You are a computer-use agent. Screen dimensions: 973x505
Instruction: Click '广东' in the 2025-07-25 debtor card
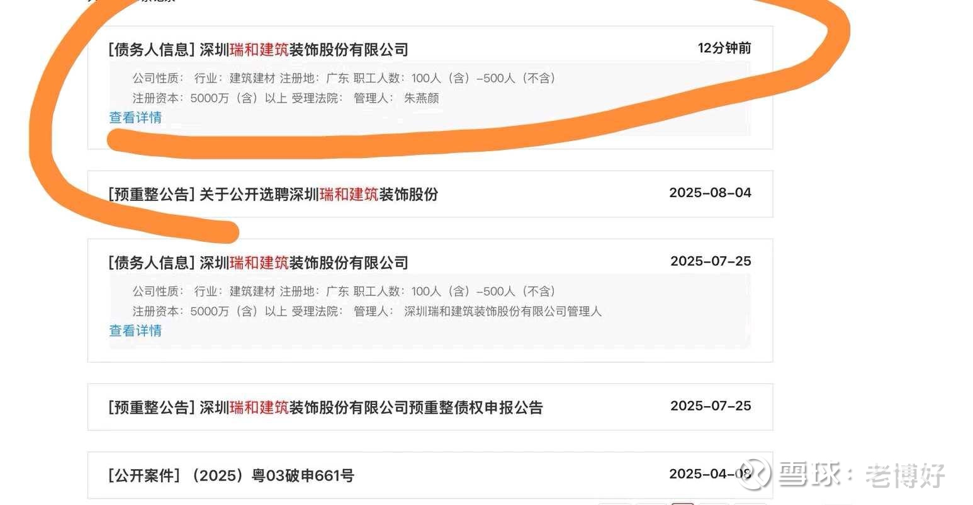pos(337,292)
